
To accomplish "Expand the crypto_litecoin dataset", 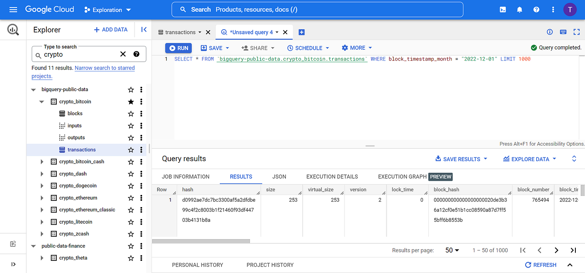I will pyautogui.click(x=42, y=222).
